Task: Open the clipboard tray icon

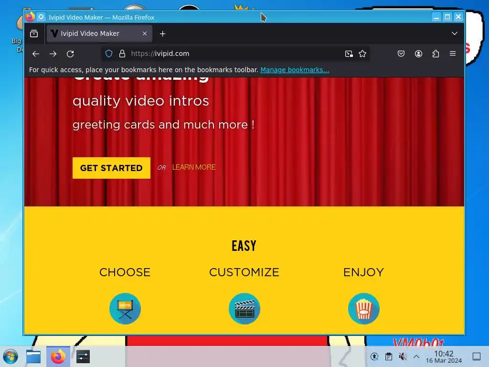Action: click(389, 356)
